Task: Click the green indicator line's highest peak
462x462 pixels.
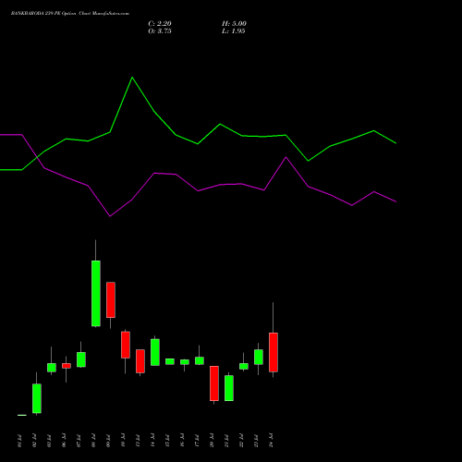Action: [x=132, y=78]
